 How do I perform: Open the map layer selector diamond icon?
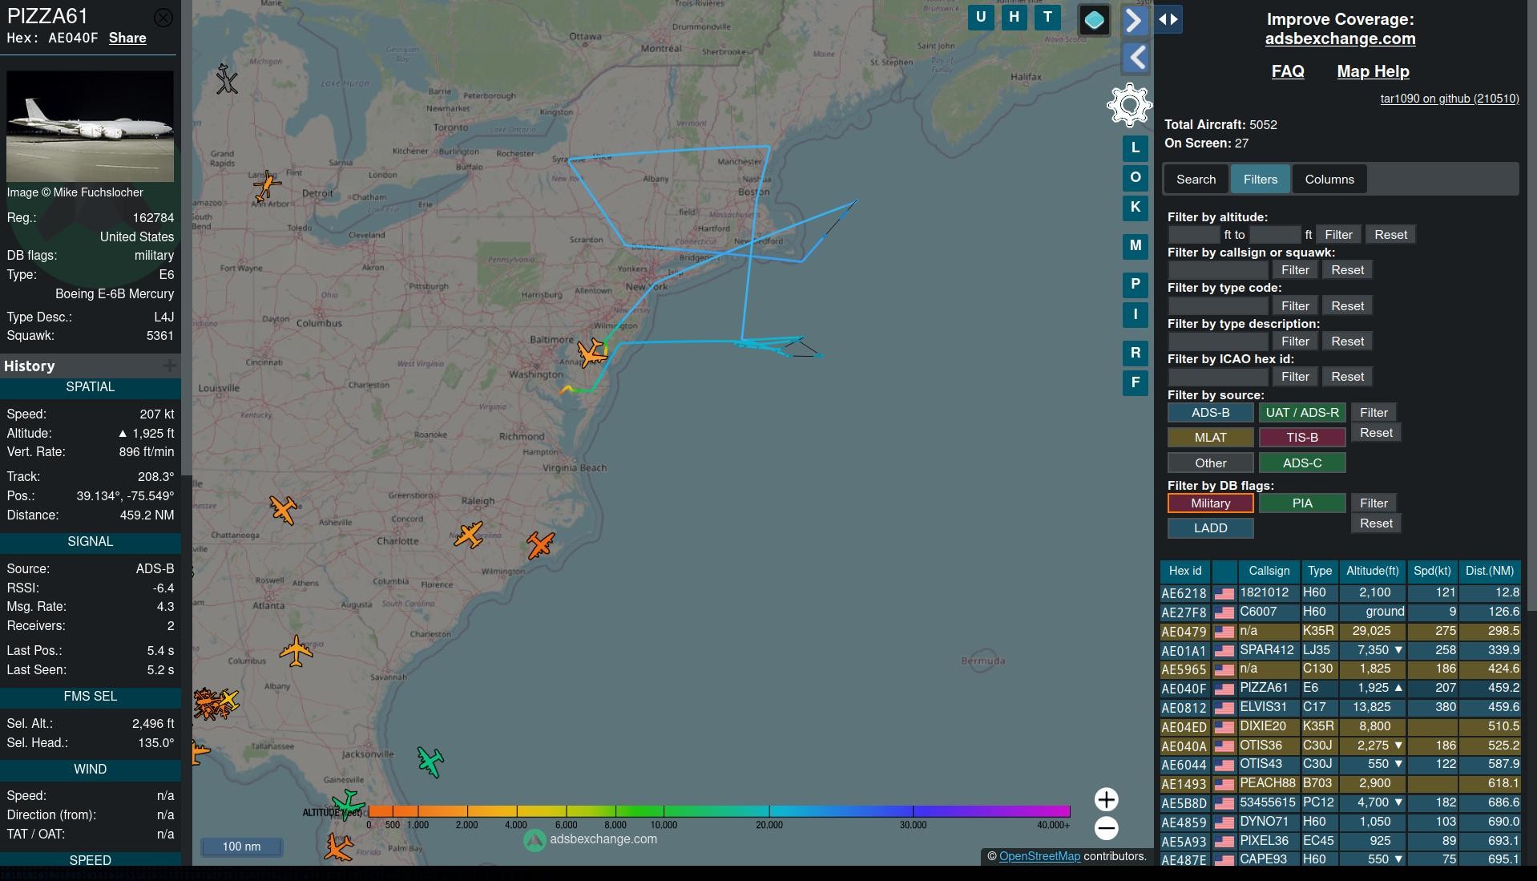point(1095,20)
